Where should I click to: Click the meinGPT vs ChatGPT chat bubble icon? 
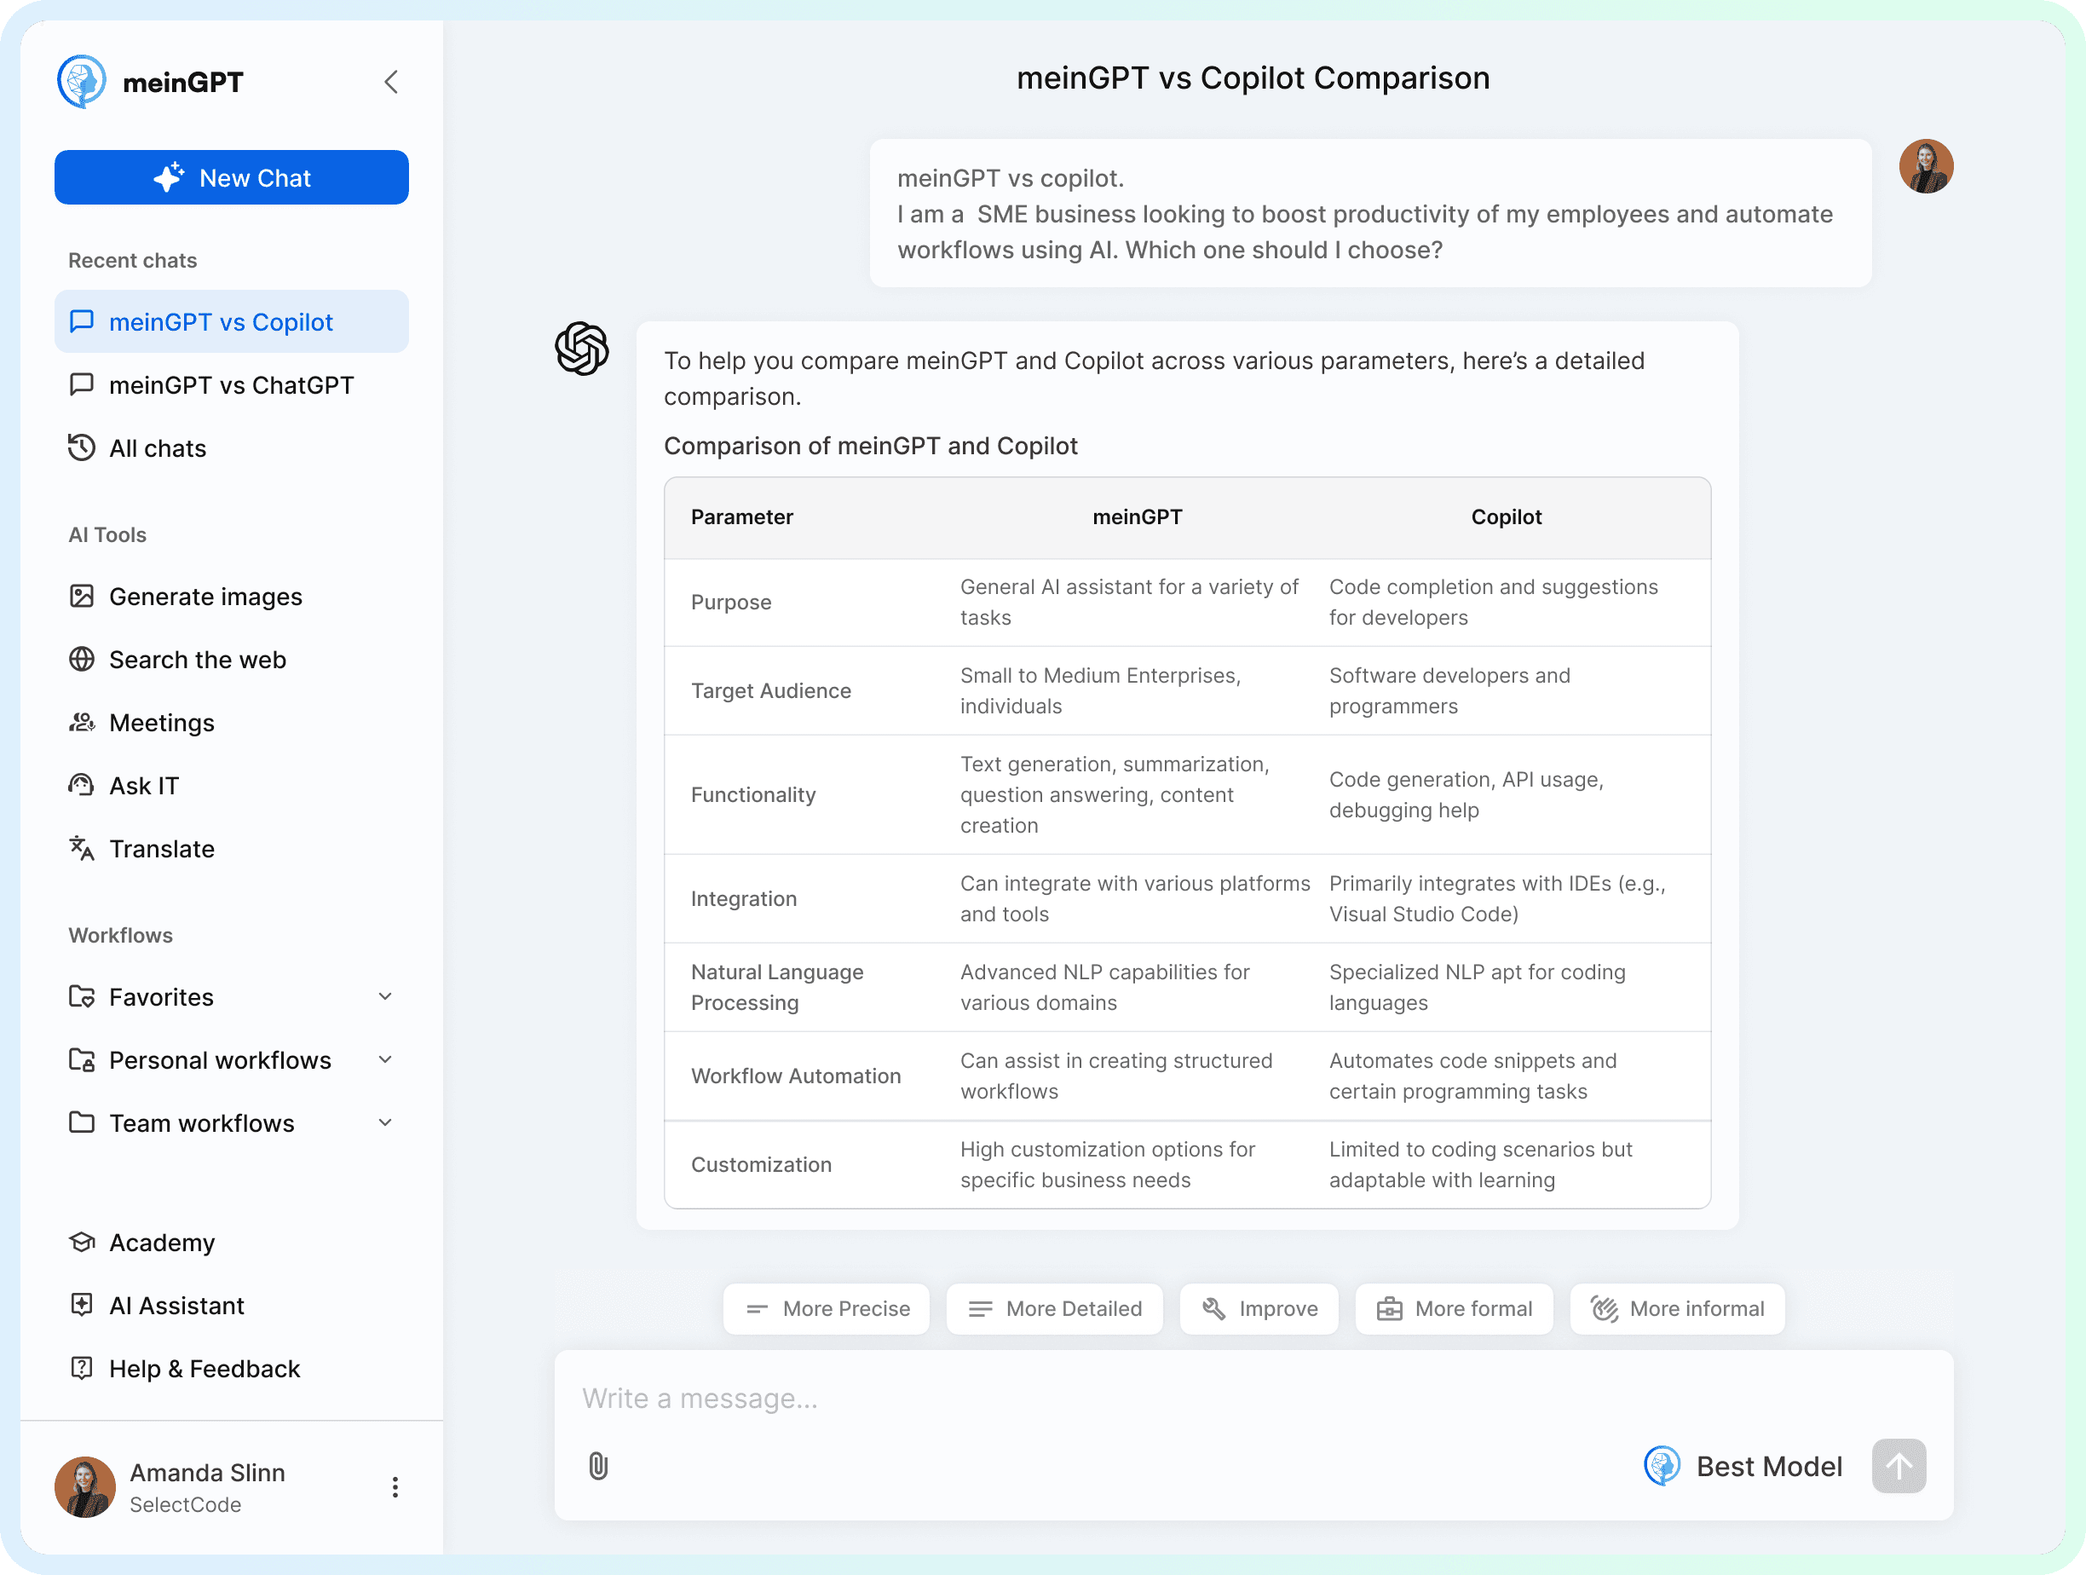pos(82,384)
